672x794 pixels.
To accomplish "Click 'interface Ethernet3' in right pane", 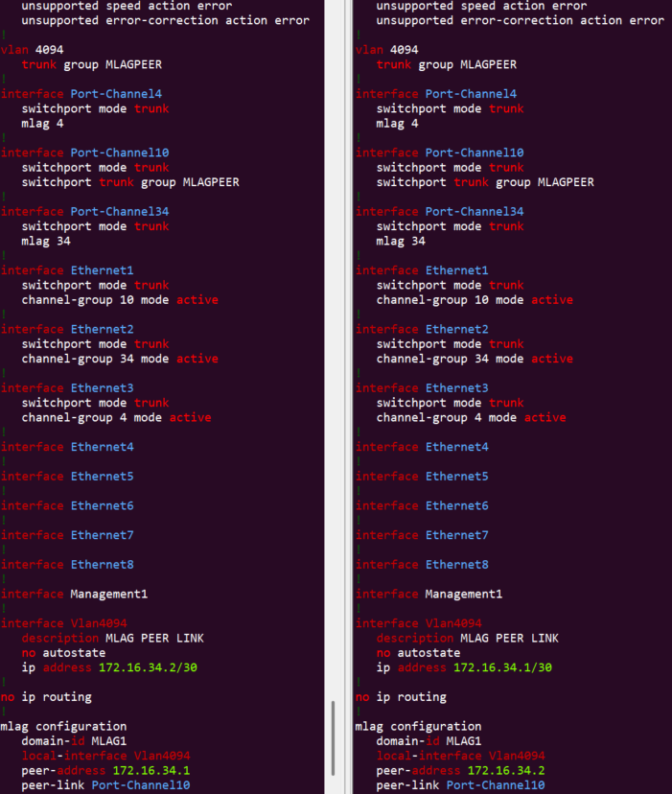I will coord(422,387).
